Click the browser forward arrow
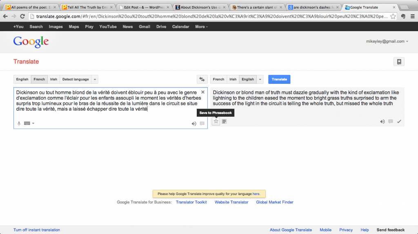Screen dimensions: 418x234 (14, 17)
